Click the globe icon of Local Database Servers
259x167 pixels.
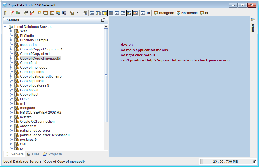click(x=11, y=27)
